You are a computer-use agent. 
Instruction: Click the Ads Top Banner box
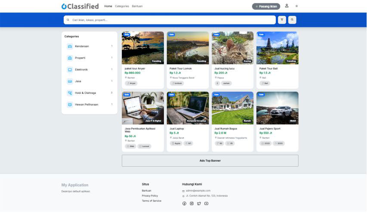point(210,161)
